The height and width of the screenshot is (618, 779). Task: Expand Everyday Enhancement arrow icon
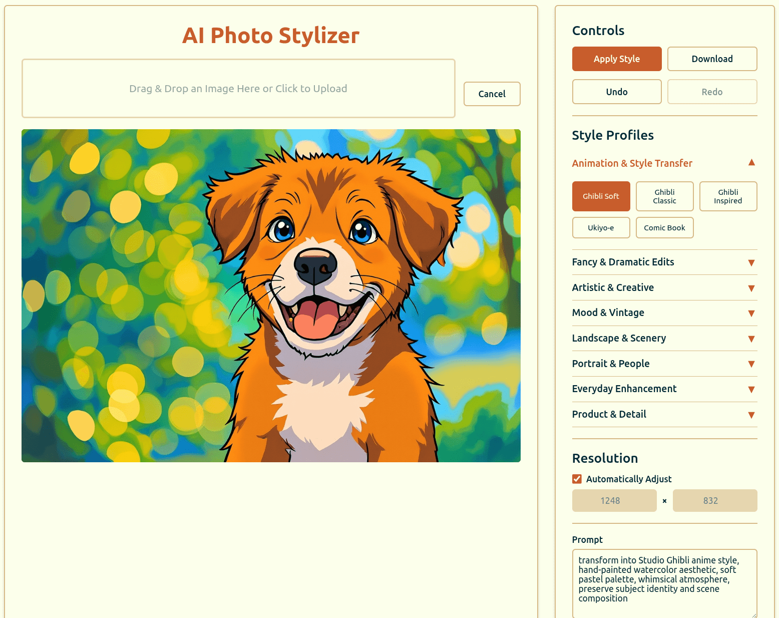[751, 390]
